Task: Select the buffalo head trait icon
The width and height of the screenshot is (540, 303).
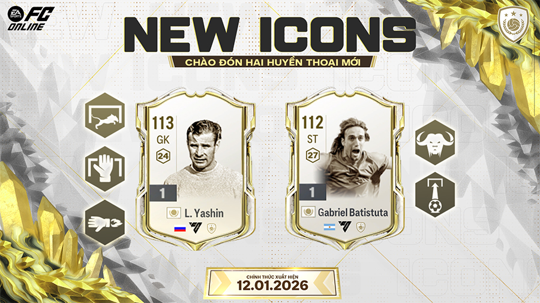Action: pos(435,143)
